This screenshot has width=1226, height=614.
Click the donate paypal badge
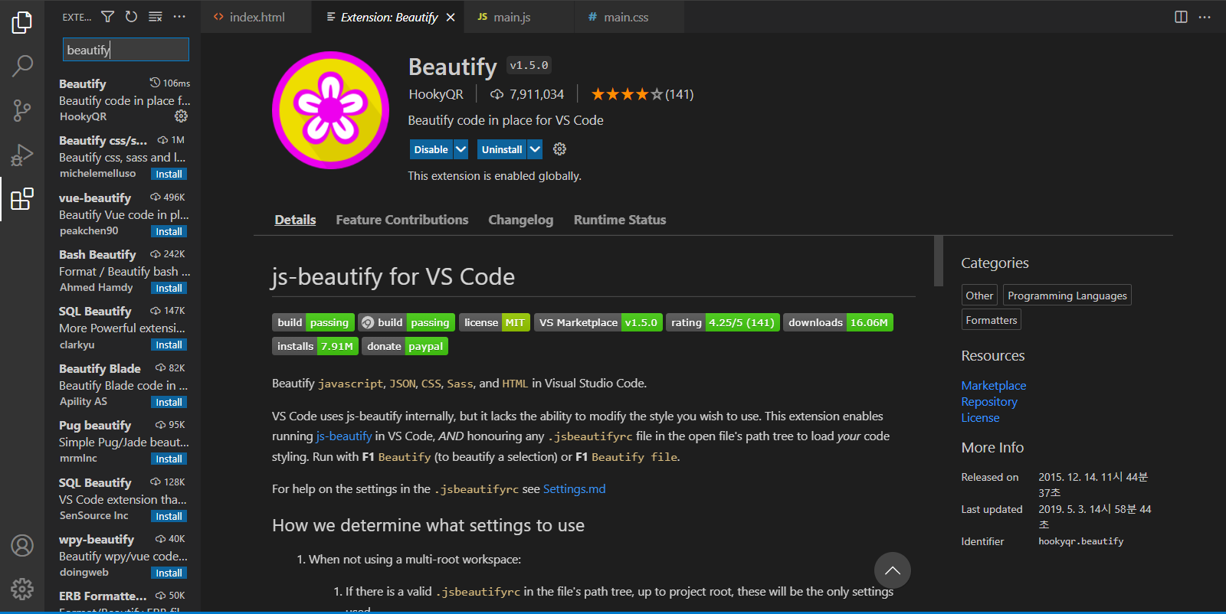click(x=405, y=346)
